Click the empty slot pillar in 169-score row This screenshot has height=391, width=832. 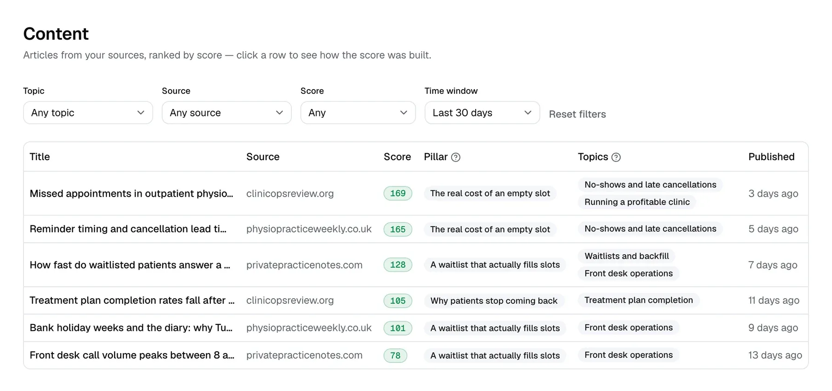click(x=490, y=193)
